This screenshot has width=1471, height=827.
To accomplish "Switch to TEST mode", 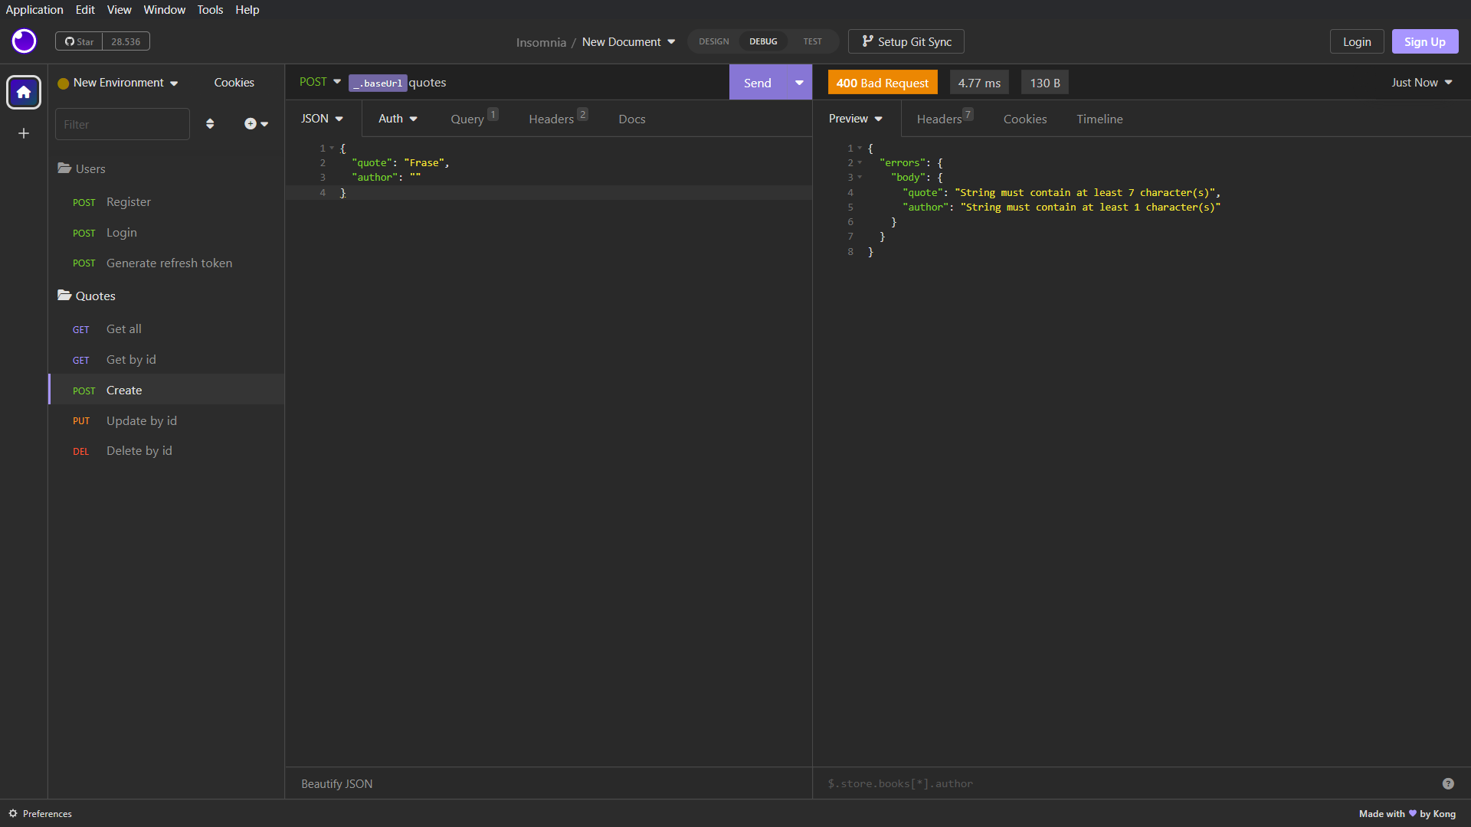I will (x=812, y=41).
